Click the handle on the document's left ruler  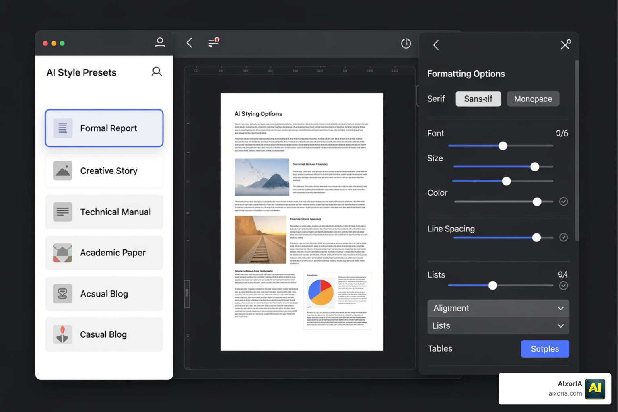coord(187,294)
